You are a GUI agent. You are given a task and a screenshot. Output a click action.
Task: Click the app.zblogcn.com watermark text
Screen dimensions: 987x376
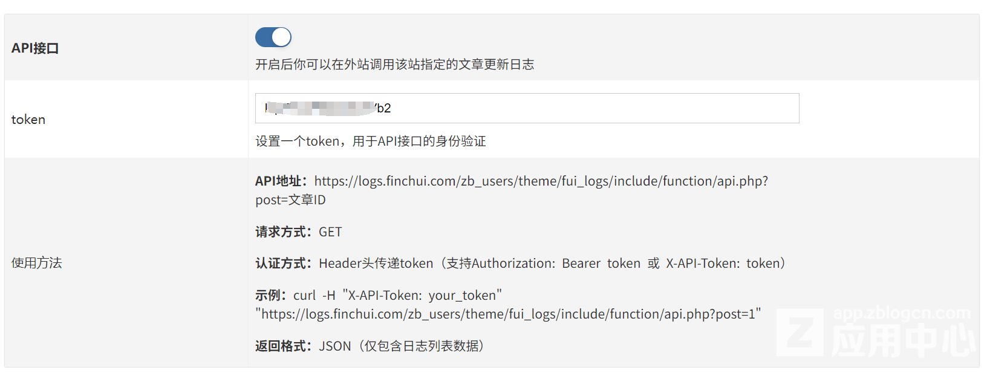click(x=902, y=313)
